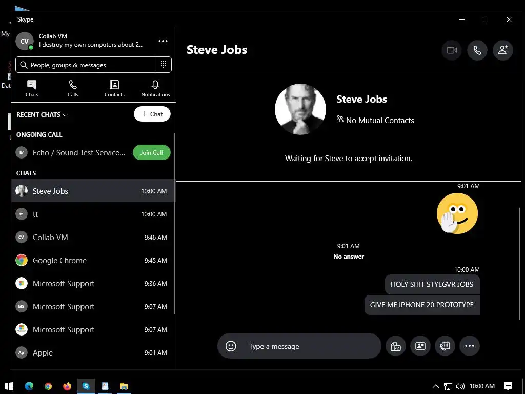The height and width of the screenshot is (394, 525).
Task: Click the Steve Jobs large profile picture
Action: point(300,109)
